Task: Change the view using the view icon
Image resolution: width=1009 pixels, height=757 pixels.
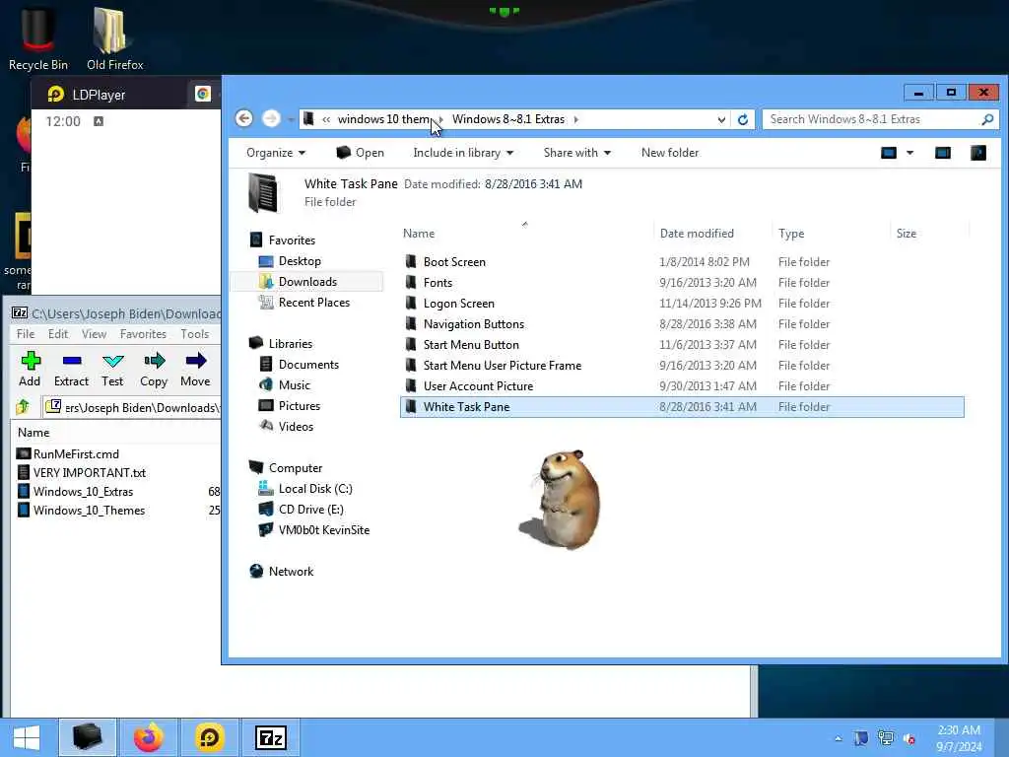Action: [889, 153]
